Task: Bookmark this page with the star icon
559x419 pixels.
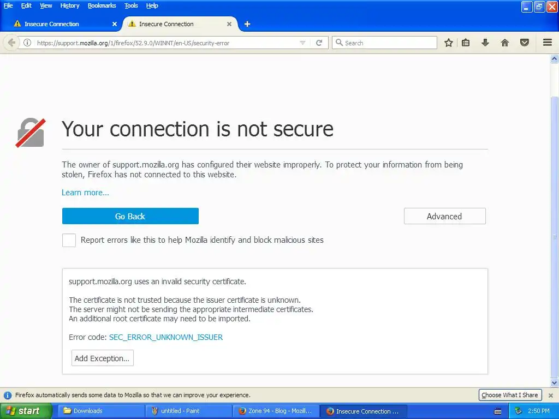Action: point(449,43)
